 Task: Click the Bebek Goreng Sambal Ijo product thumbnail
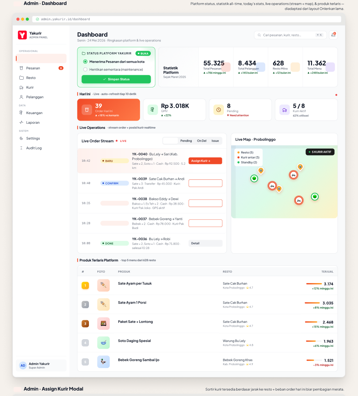click(103, 362)
